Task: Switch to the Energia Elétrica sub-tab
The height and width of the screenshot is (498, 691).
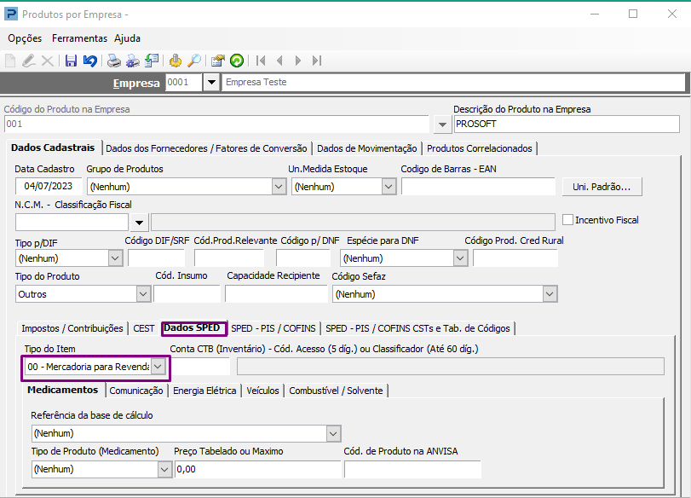Action: 204,391
